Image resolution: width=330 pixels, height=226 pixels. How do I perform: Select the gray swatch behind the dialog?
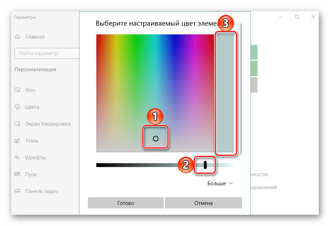(x=254, y=85)
